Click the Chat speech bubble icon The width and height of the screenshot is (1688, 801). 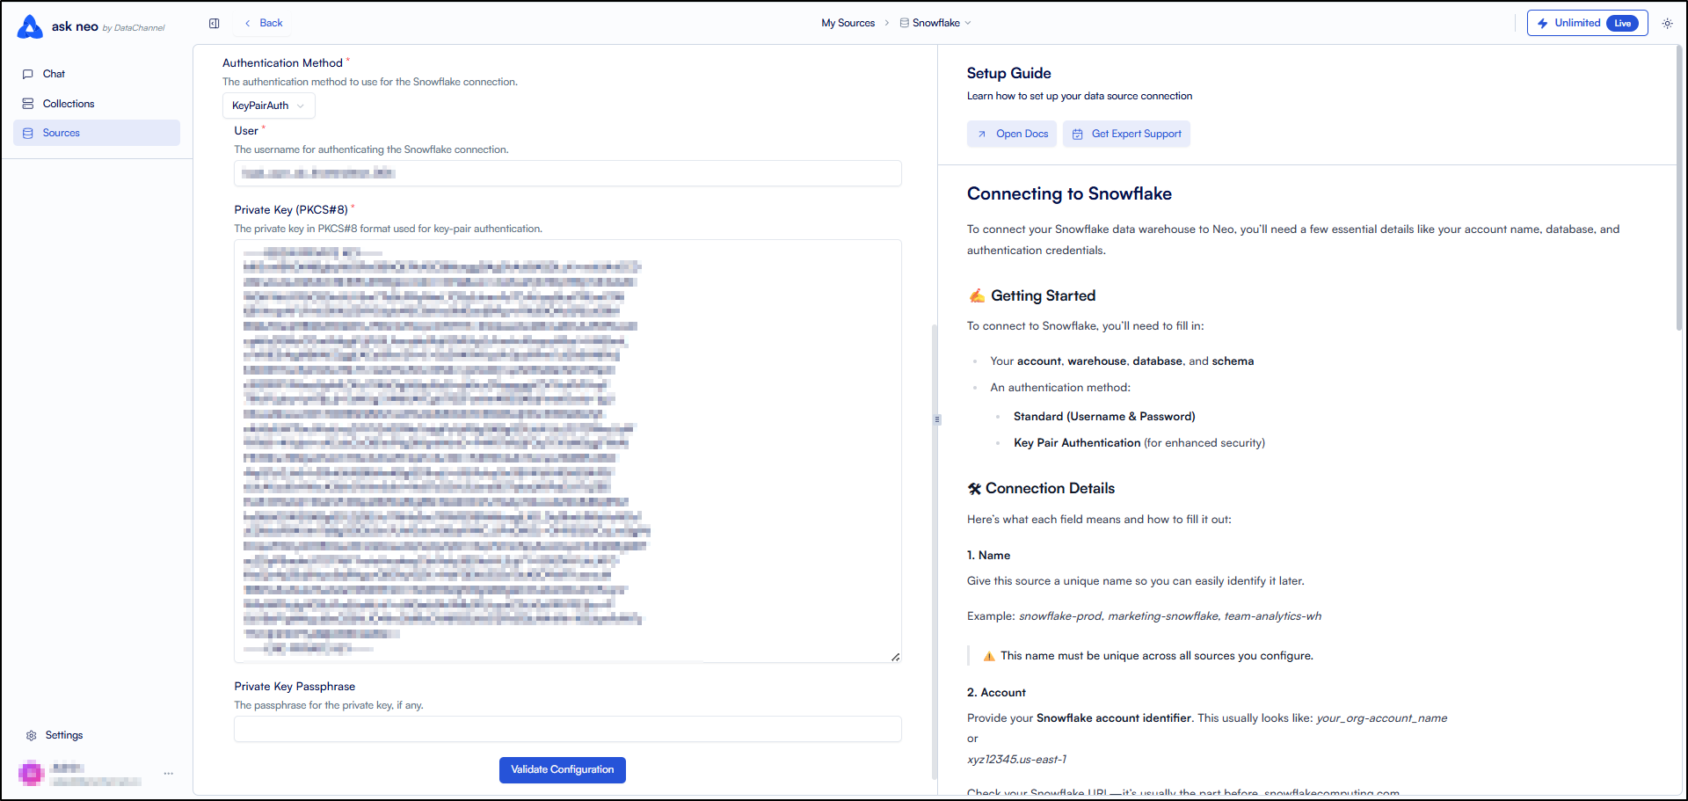click(x=28, y=74)
